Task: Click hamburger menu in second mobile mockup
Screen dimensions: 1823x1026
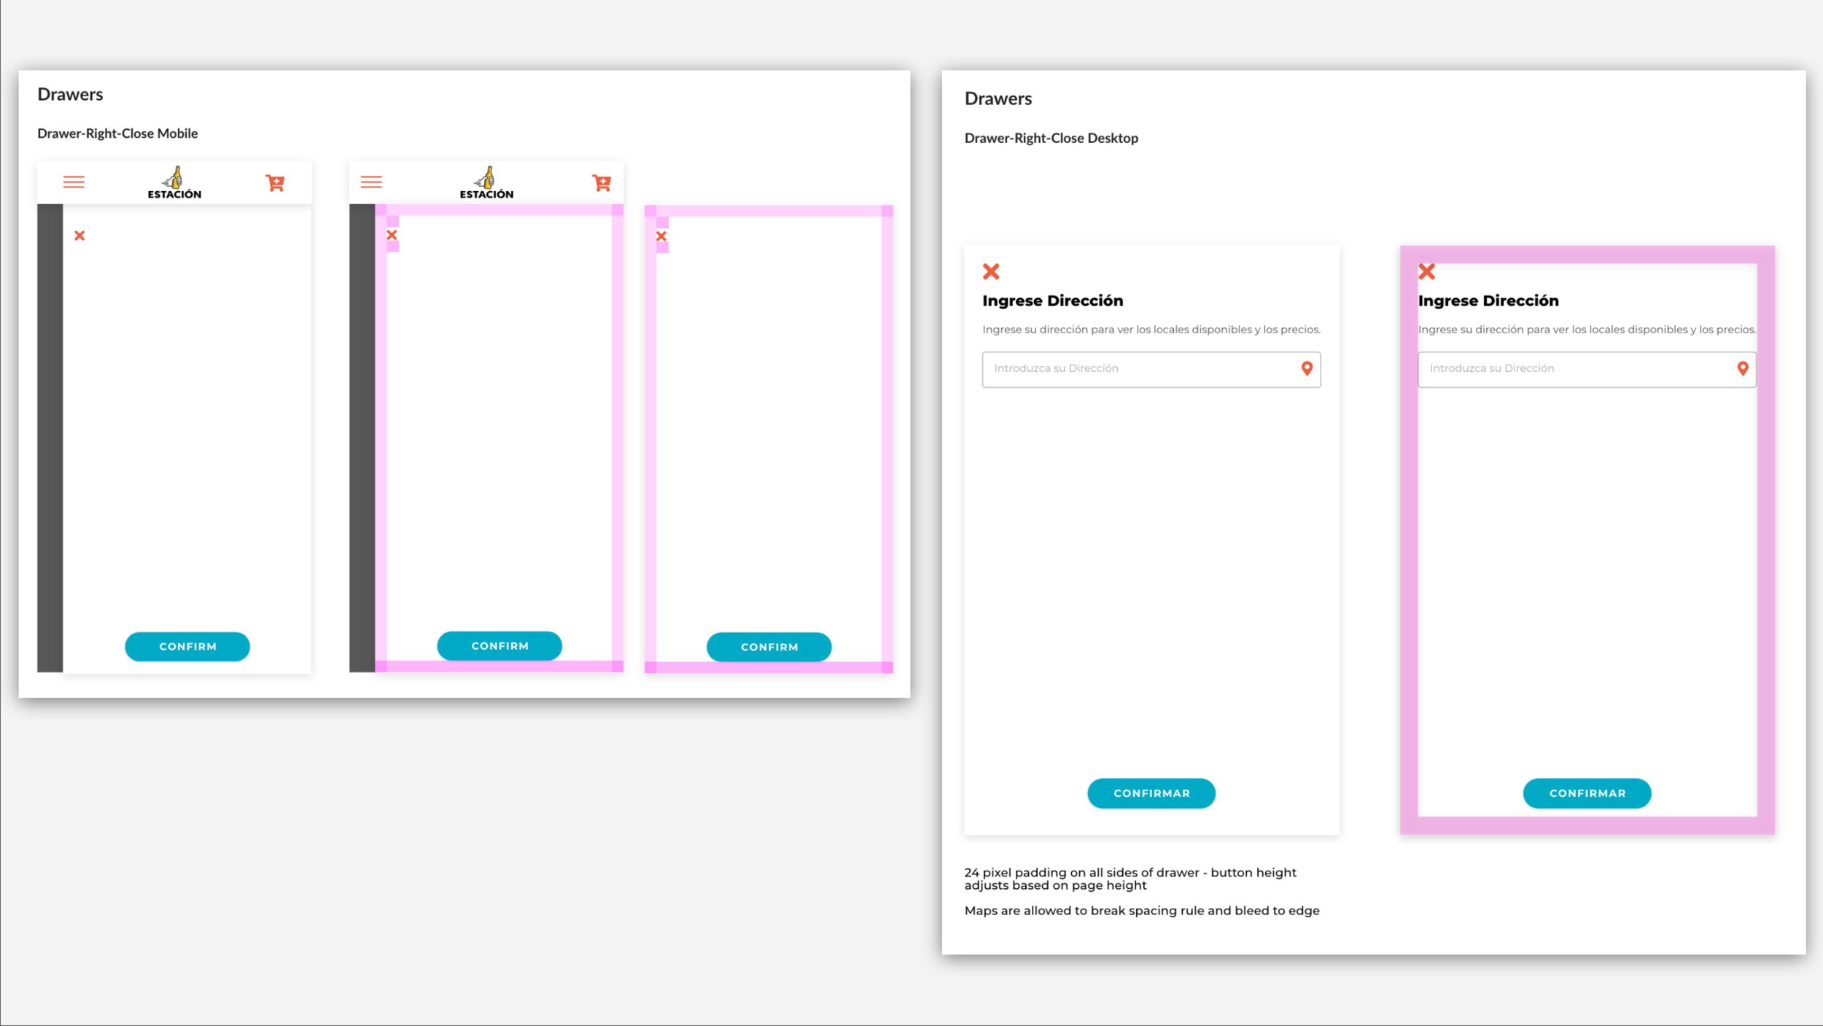Action: click(371, 182)
